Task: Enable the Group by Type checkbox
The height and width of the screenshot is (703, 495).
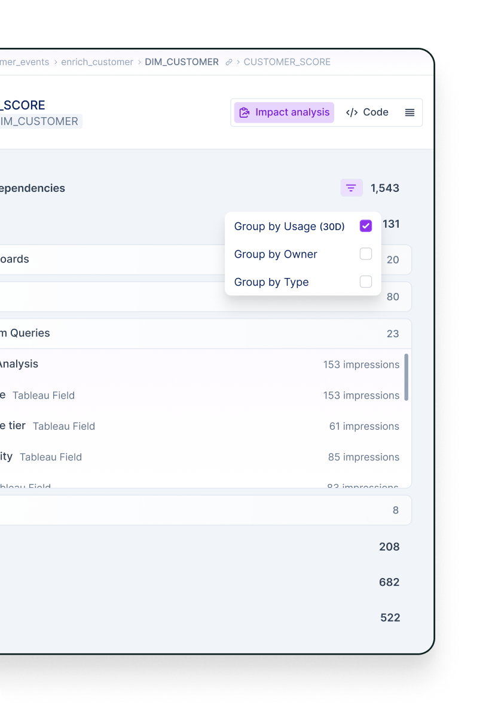Action: point(366,282)
